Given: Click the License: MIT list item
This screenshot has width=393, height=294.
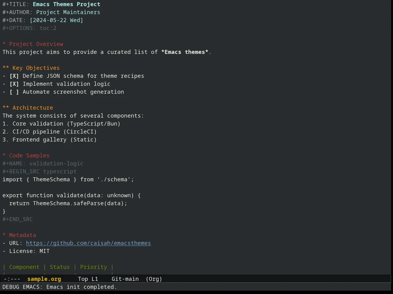Looking at the screenshot, I should tap(26, 251).
